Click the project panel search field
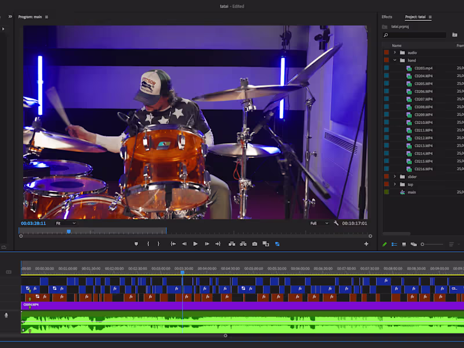464x348 pixels. (x=415, y=35)
